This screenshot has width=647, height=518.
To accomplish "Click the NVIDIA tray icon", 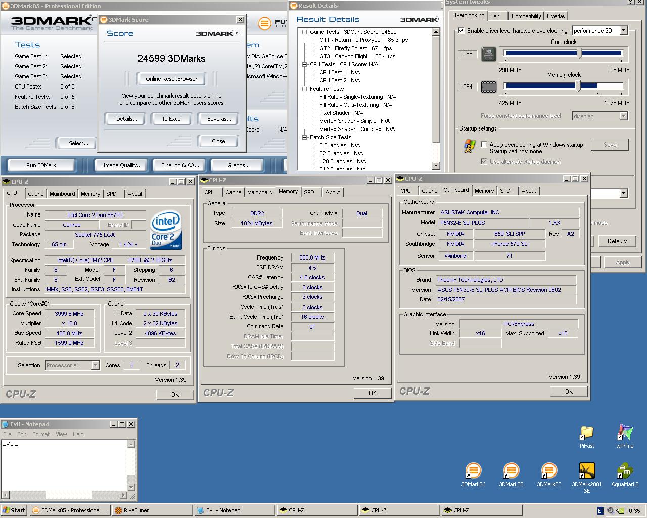I will [620, 510].
